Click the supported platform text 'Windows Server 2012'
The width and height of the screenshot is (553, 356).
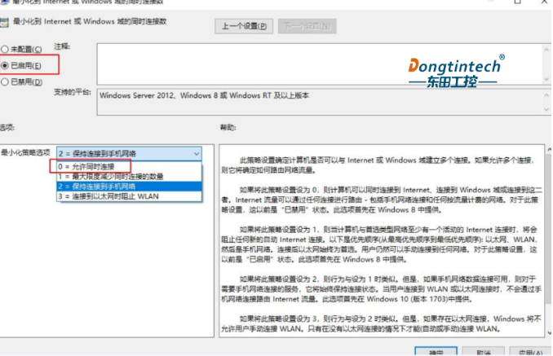(137, 95)
